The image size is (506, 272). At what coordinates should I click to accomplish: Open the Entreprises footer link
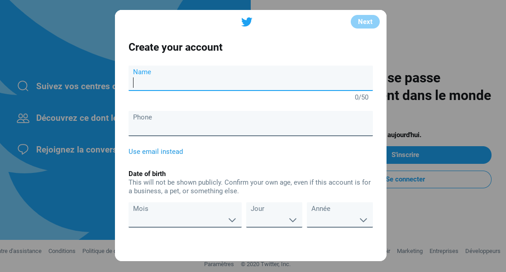click(444, 251)
